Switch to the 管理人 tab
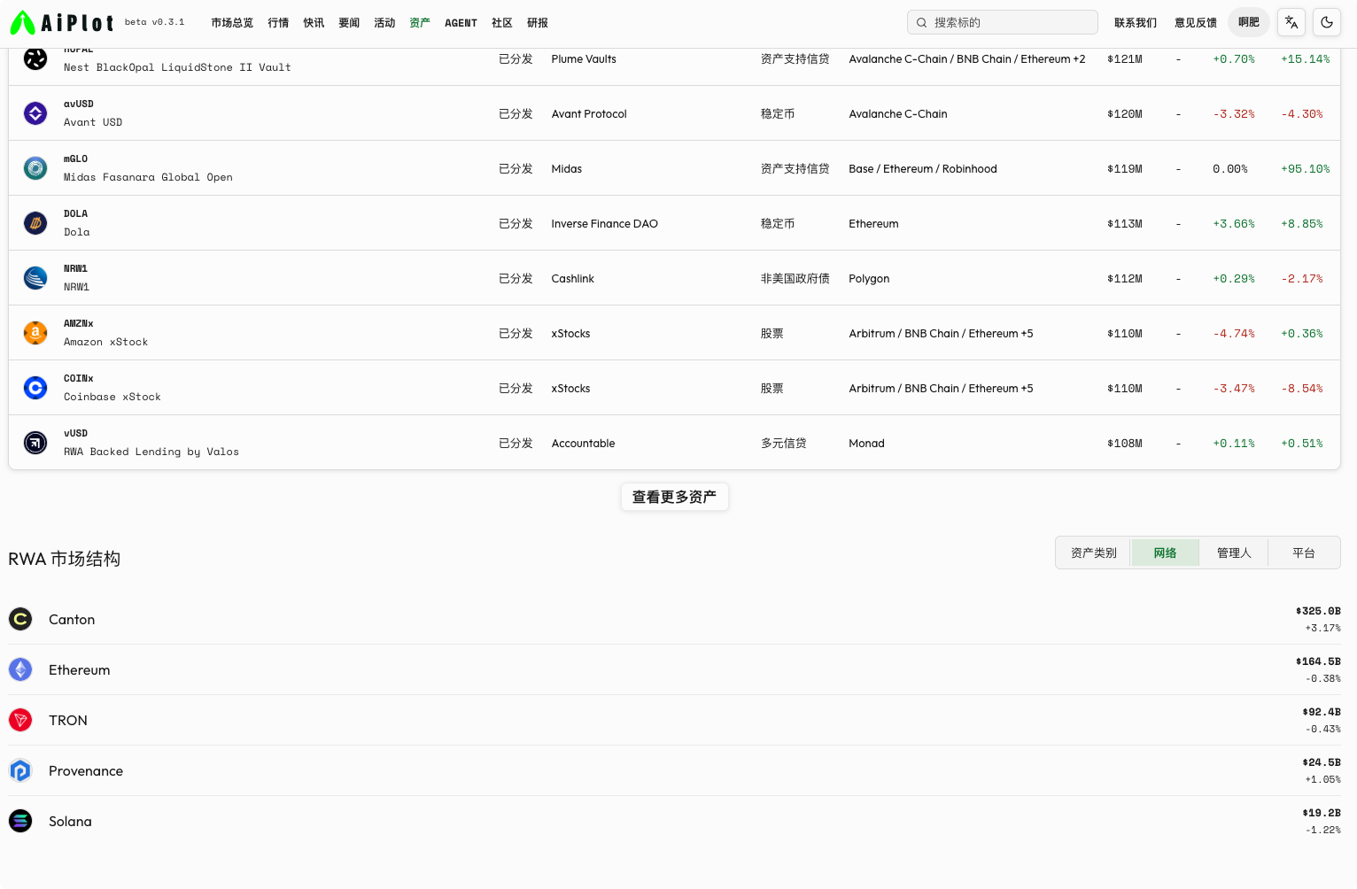1357x889 pixels. click(x=1234, y=553)
